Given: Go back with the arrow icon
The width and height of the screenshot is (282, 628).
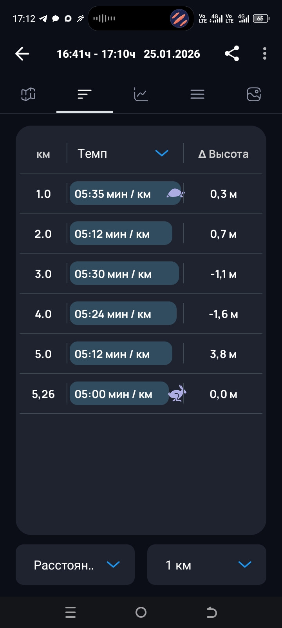Looking at the screenshot, I should [22, 54].
